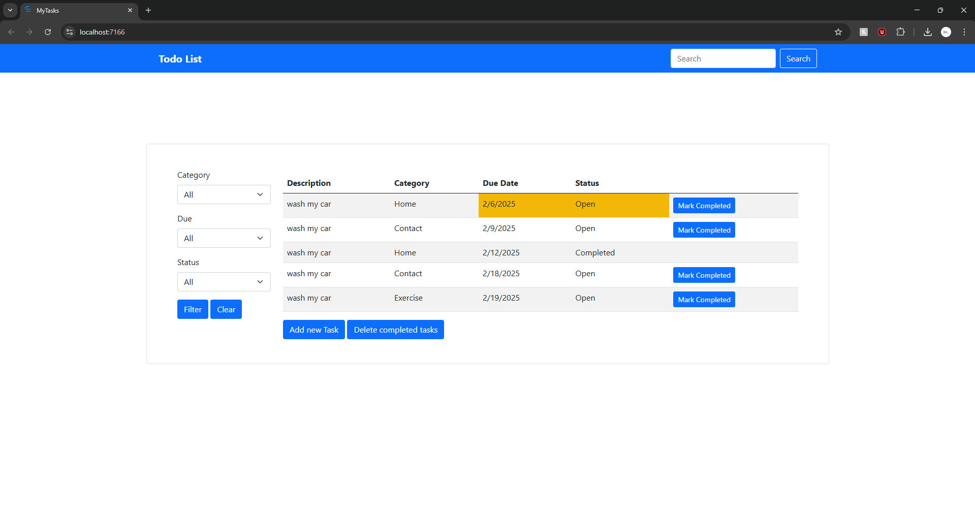Screen dimensions: 975x523
Task: Mark the 2/19/2025 Exercise task completed
Action: [704, 300]
